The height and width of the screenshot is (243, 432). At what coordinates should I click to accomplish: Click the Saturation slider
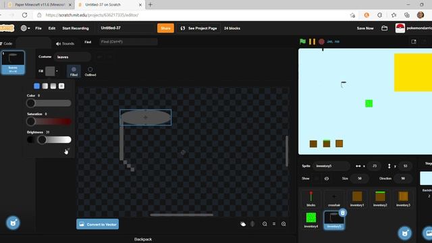point(49,122)
